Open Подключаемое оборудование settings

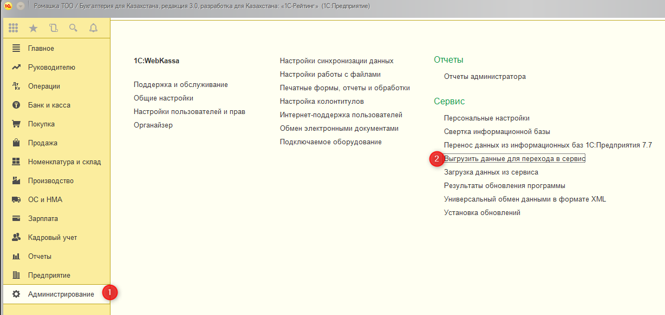[x=330, y=142]
